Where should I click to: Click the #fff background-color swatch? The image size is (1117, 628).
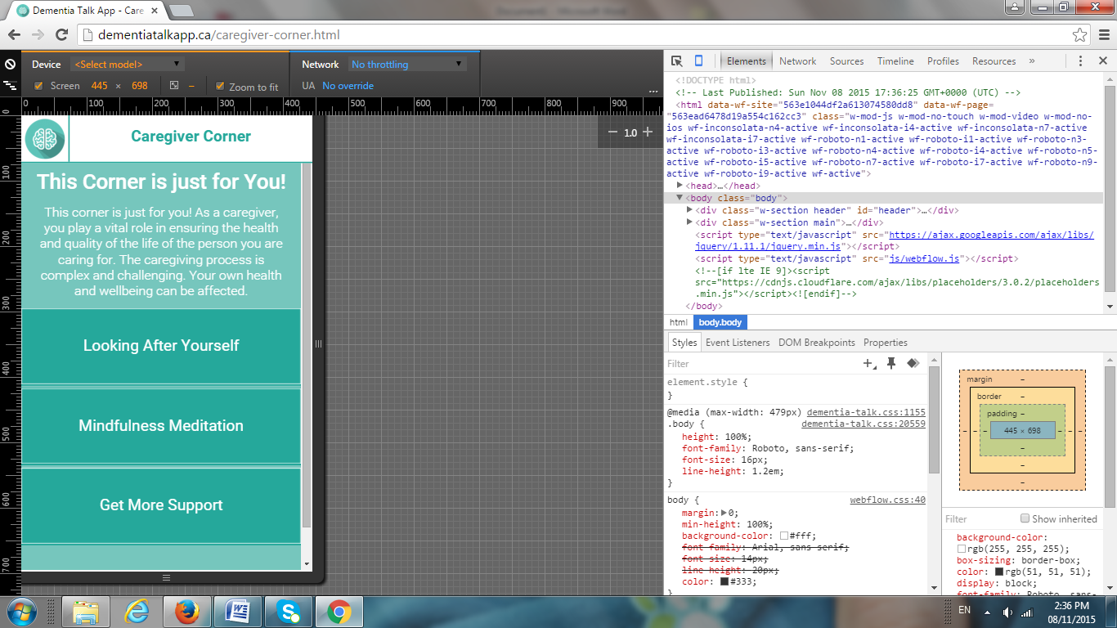point(784,536)
